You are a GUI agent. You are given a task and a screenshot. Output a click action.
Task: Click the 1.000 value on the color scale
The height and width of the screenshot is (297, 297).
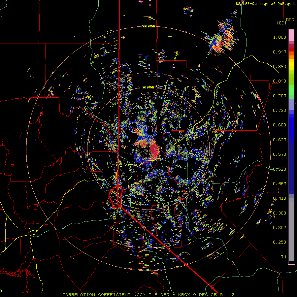(280, 37)
